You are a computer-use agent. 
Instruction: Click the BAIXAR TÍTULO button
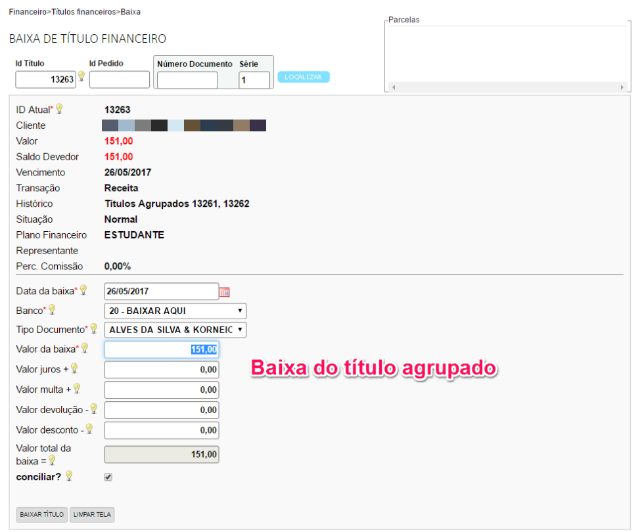(42, 514)
